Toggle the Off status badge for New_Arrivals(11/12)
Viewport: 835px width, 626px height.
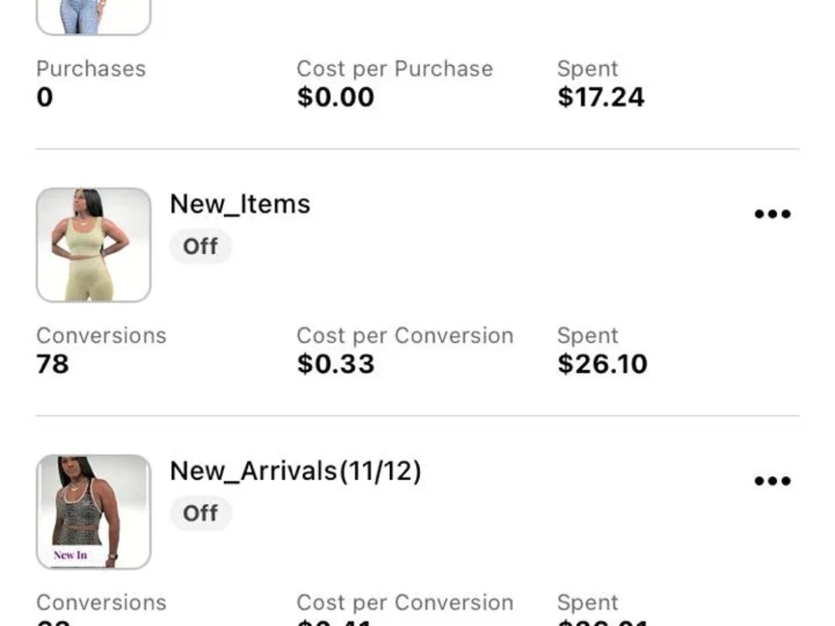tap(200, 513)
